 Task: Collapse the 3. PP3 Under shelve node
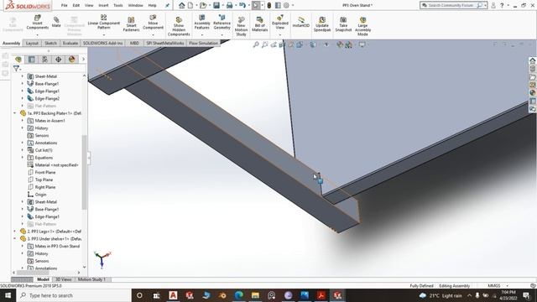tap(15, 238)
